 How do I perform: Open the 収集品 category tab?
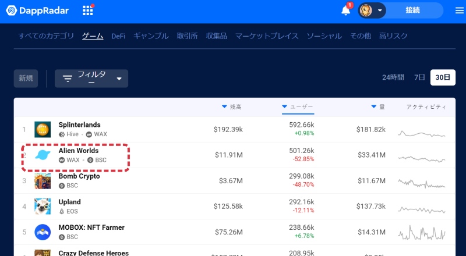[x=217, y=36]
